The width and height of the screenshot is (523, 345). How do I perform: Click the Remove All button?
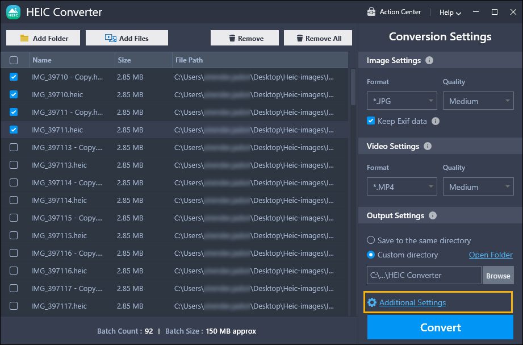pyautogui.click(x=318, y=38)
